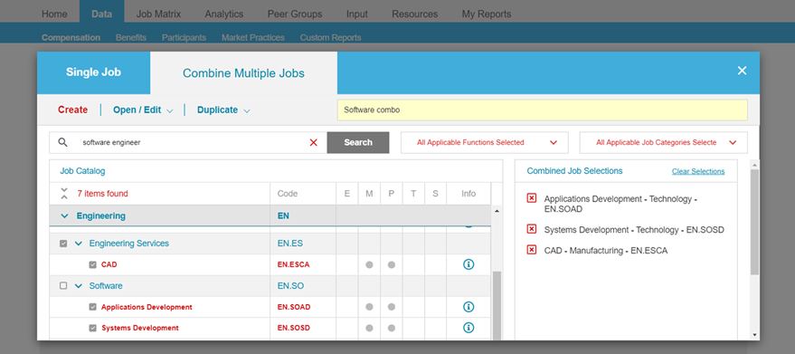
Task: Click the 7 items found text
Action: (102, 194)
